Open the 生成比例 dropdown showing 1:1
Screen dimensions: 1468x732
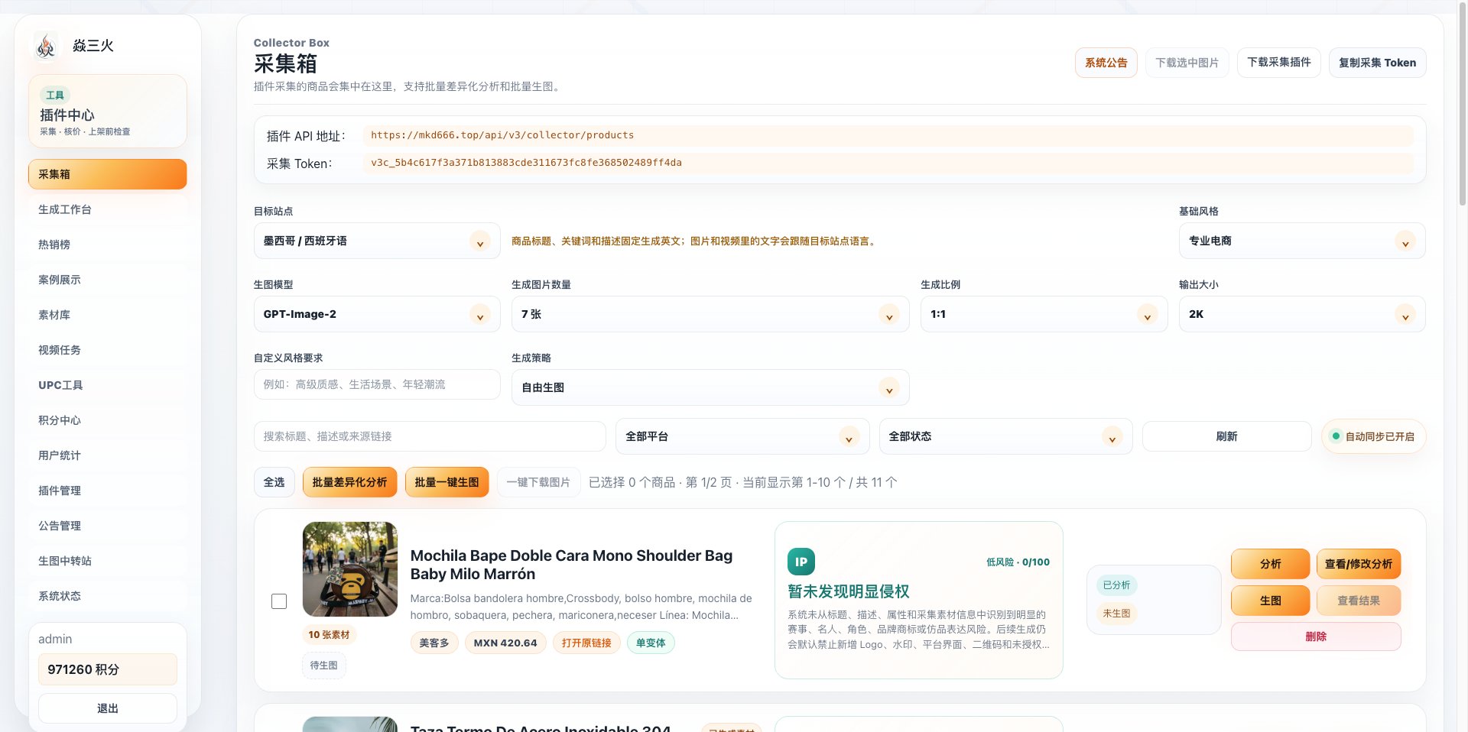click(x=1044, y=314)
